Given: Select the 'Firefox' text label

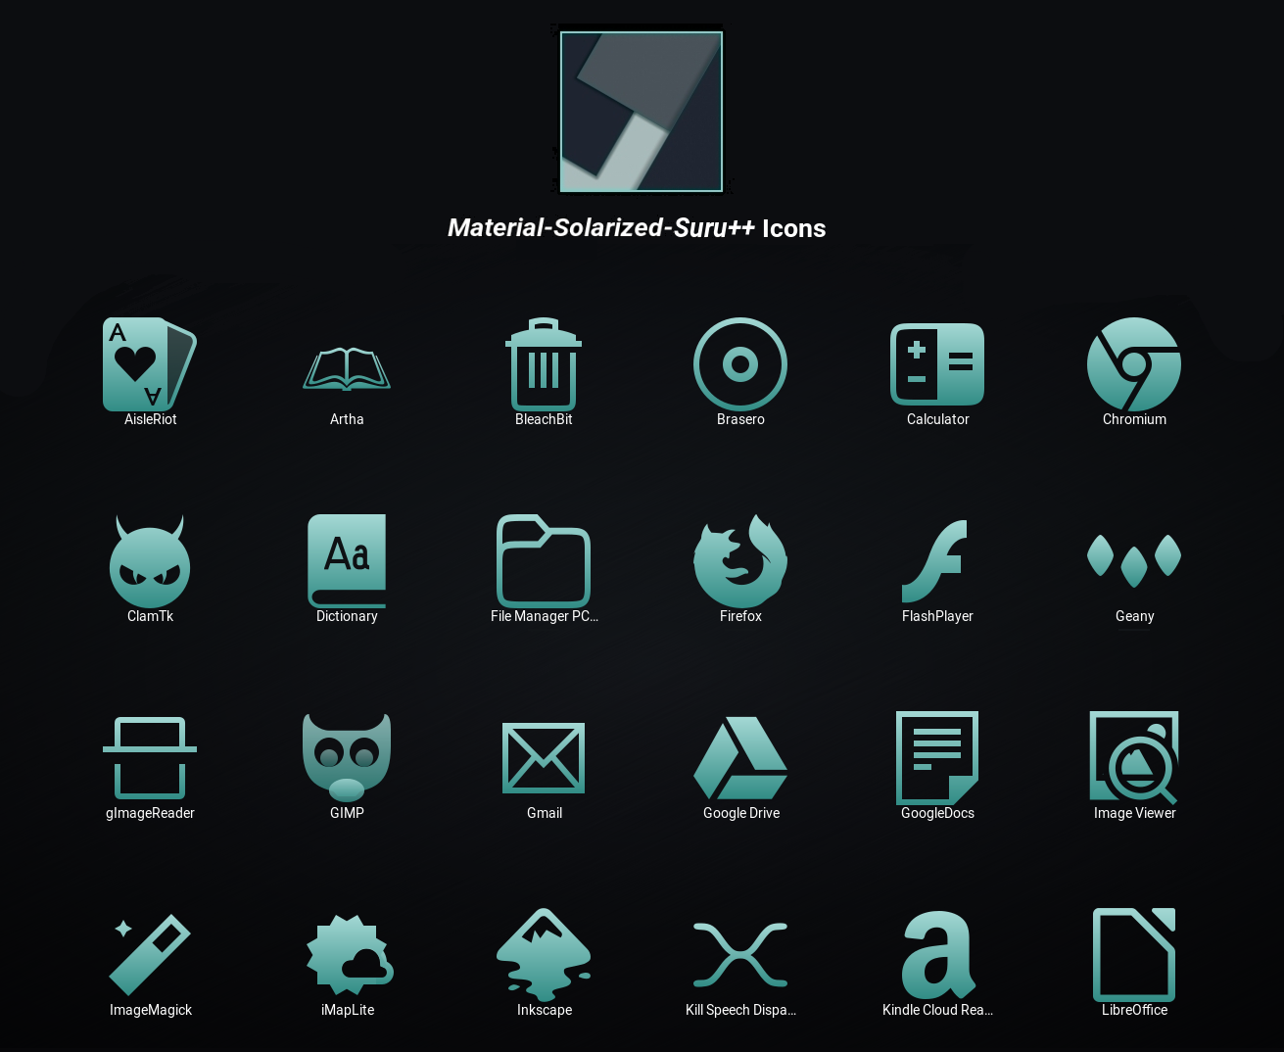Looking at the screenshot, I should [x=740, y=616].
